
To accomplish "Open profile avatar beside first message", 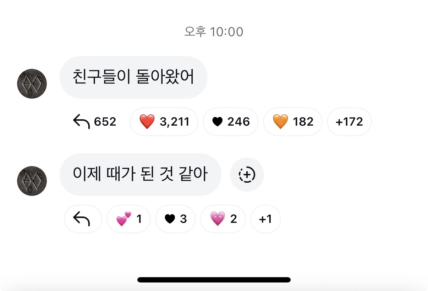I will coord(32,84).
